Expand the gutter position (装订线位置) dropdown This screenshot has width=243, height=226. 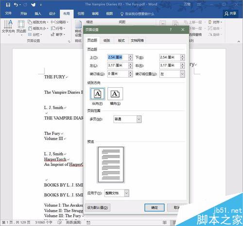tap(182, 74)
